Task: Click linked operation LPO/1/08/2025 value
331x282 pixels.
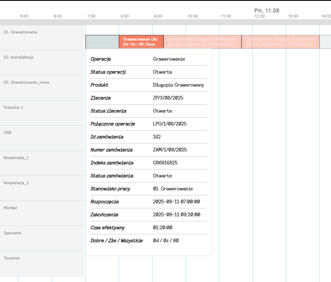Action: (170, 124)
